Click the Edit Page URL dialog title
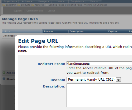 pos(38,41)
